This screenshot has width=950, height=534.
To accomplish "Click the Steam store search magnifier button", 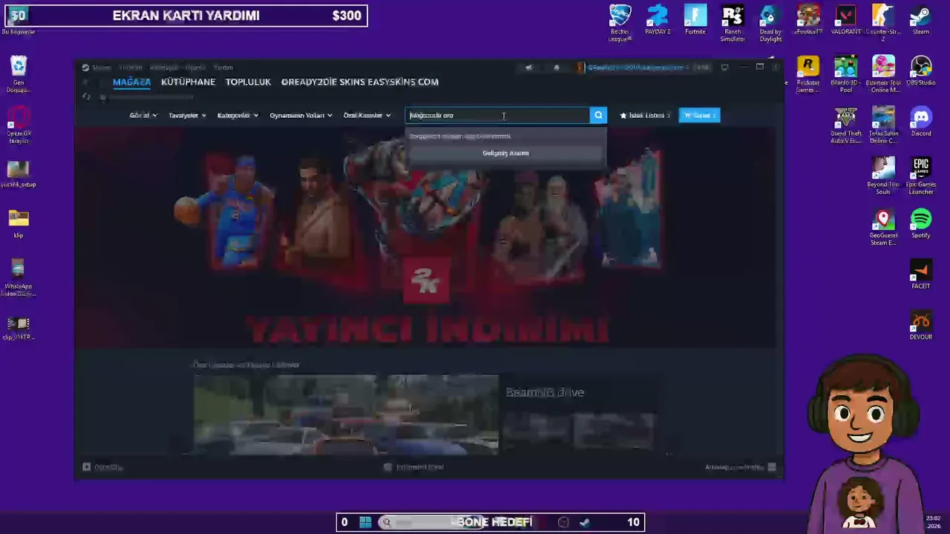I will [x=598, y=115].
